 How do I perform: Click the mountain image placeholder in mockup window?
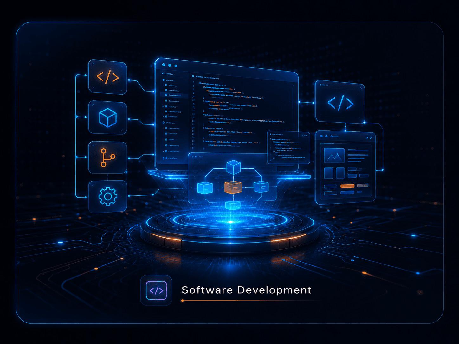tap(334, 156)
